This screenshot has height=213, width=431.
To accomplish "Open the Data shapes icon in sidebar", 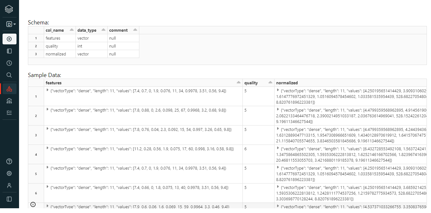I will (x=9, y=89).
